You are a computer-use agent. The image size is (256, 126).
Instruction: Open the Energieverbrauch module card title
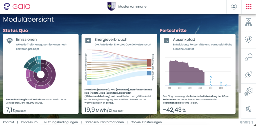point(111,39)
